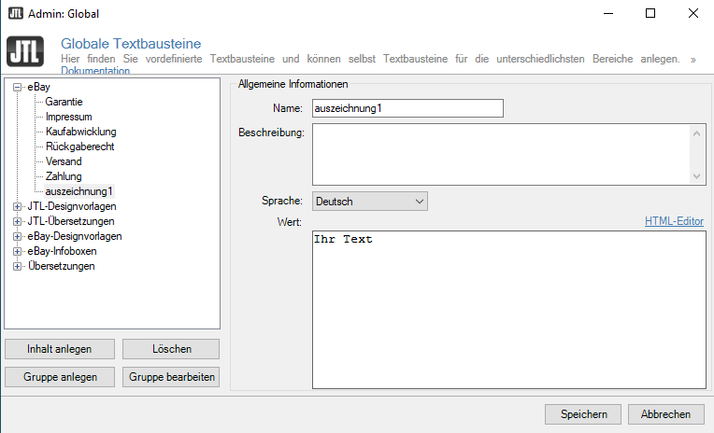
Task: Save changes with Speichern
Action: (583, 414)
